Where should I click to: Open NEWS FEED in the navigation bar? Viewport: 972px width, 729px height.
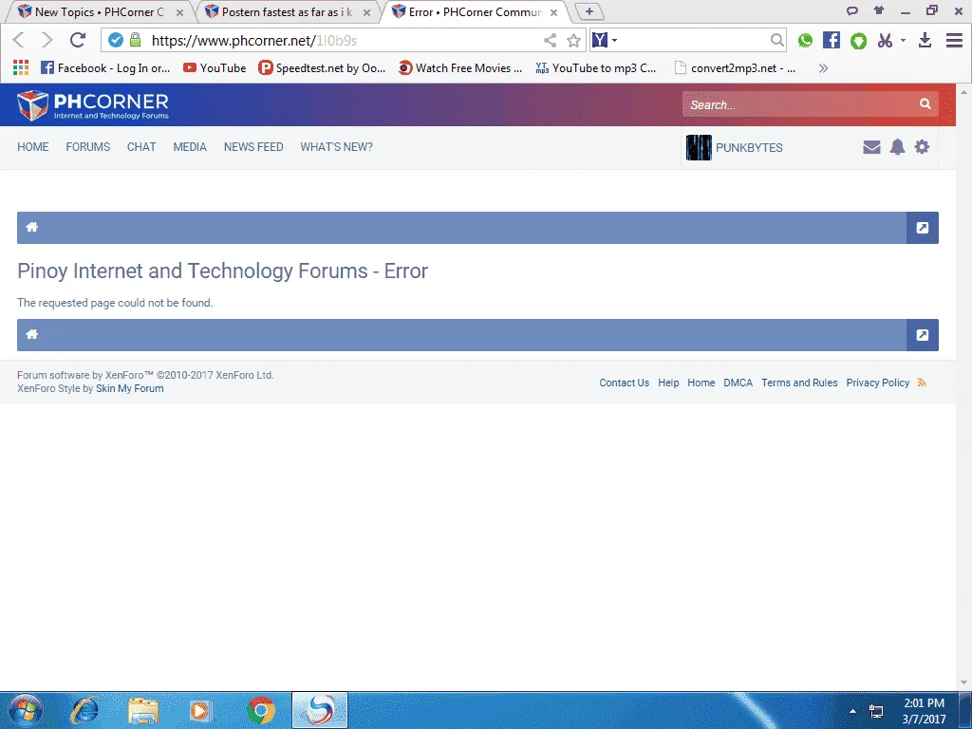click(253, 147)
